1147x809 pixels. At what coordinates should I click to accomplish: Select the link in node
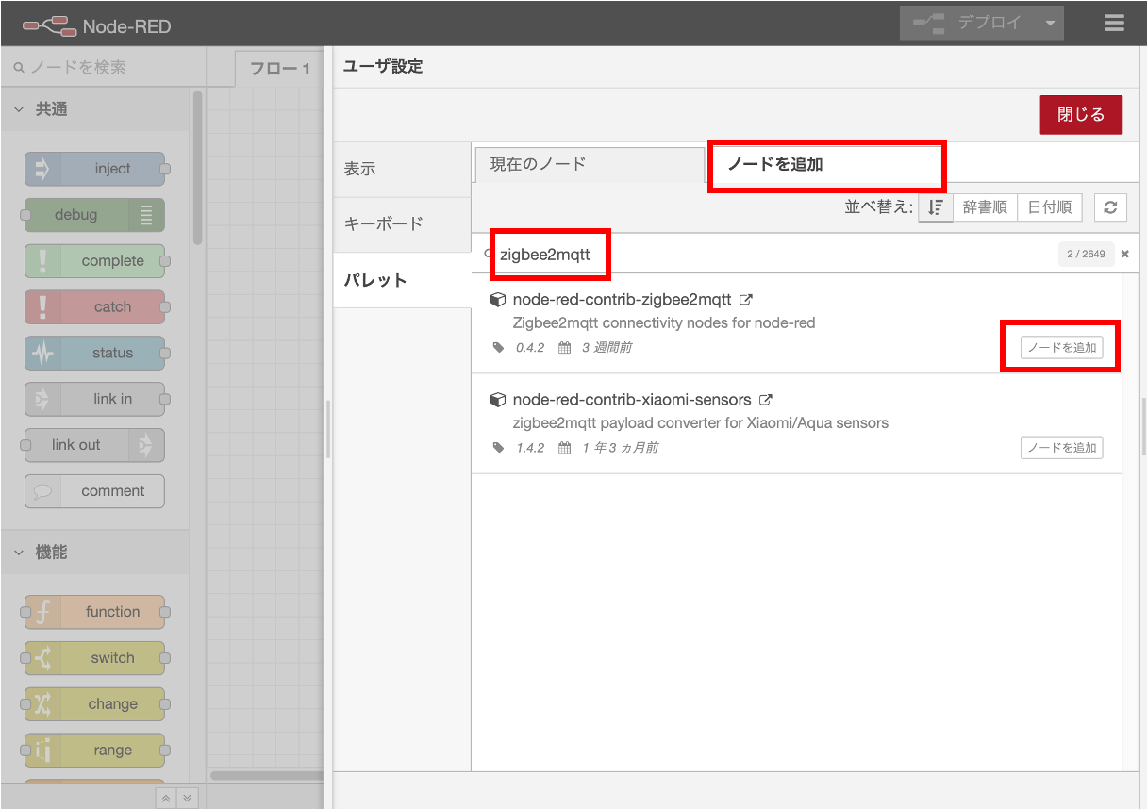pos(94,399)
